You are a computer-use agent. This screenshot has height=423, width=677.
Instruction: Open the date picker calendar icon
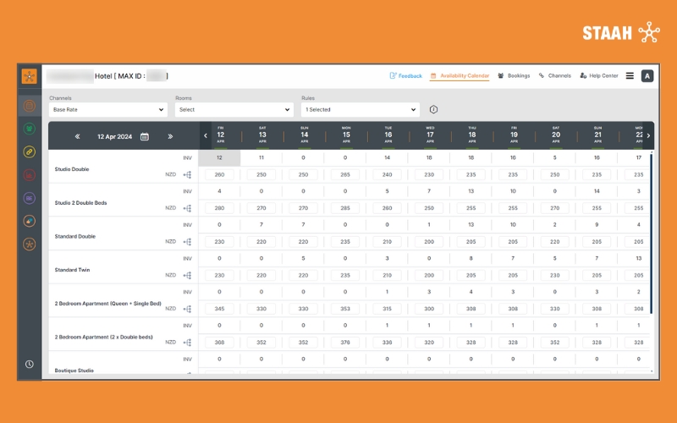(x=145, y=136)
